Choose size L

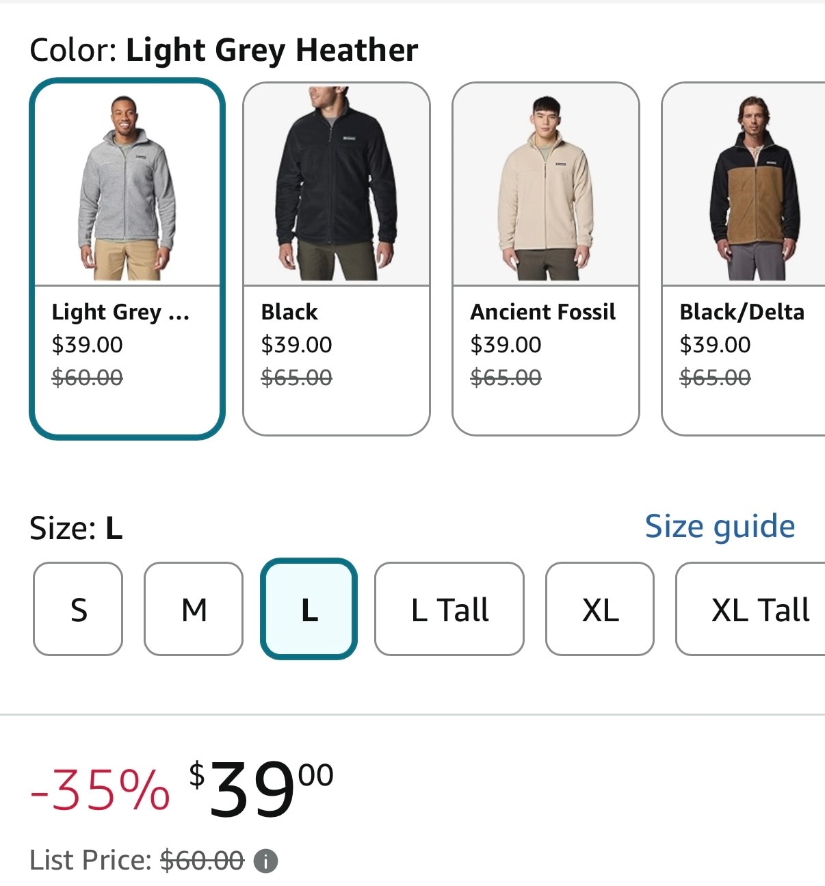pos(309,609)
